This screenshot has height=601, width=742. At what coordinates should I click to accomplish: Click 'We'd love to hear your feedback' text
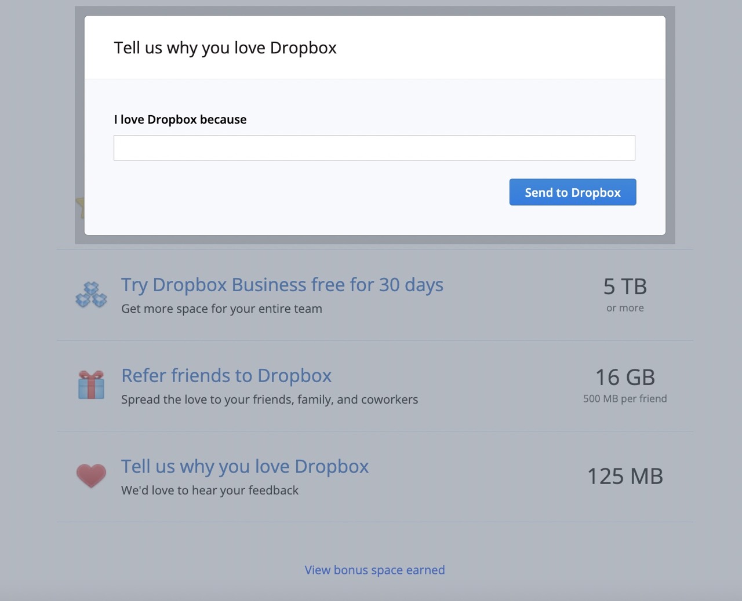coord(210,490)
